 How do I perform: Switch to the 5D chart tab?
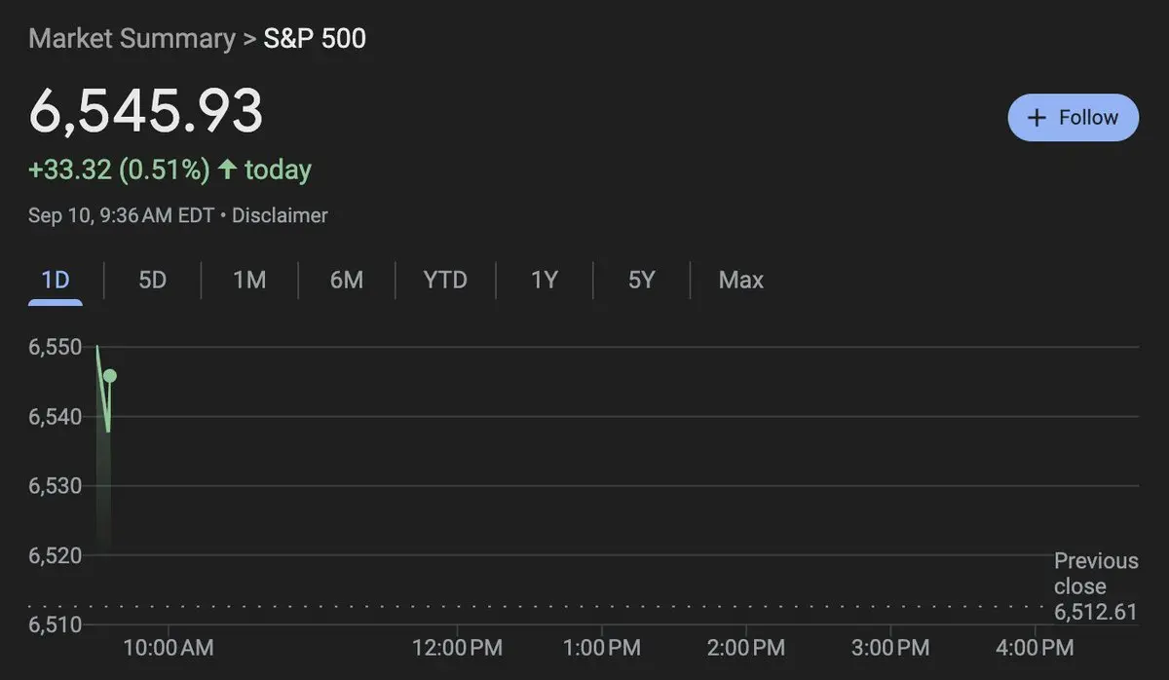(152, 281)
